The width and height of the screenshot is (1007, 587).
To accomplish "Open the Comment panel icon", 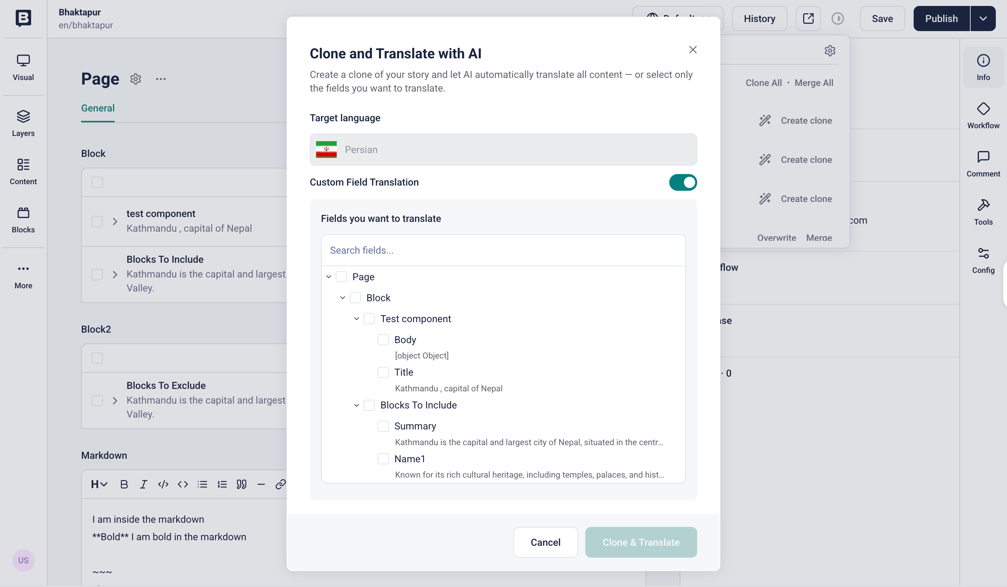I will (x=983, y=157).
